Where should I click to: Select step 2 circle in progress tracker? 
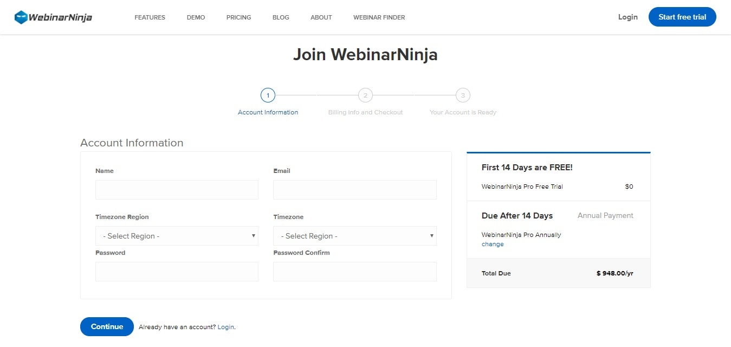[x=365, y=95]
